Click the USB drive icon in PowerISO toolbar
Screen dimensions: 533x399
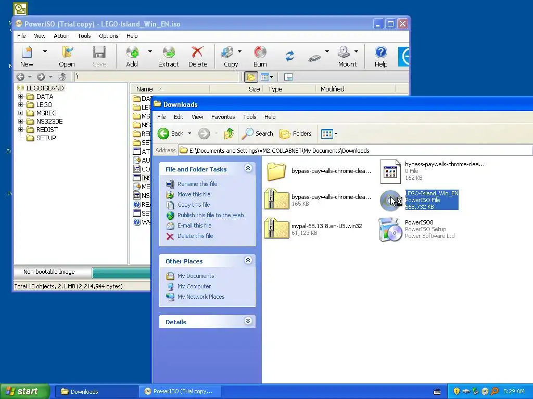coord(314,58)
